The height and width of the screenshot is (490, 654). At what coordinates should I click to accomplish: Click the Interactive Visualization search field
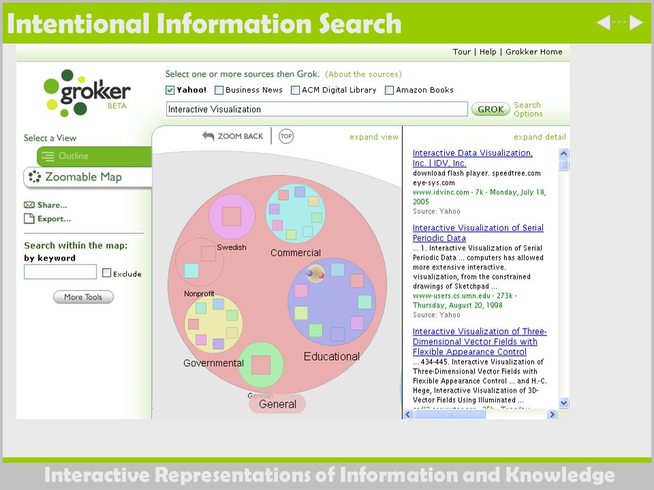click(317, 109)
